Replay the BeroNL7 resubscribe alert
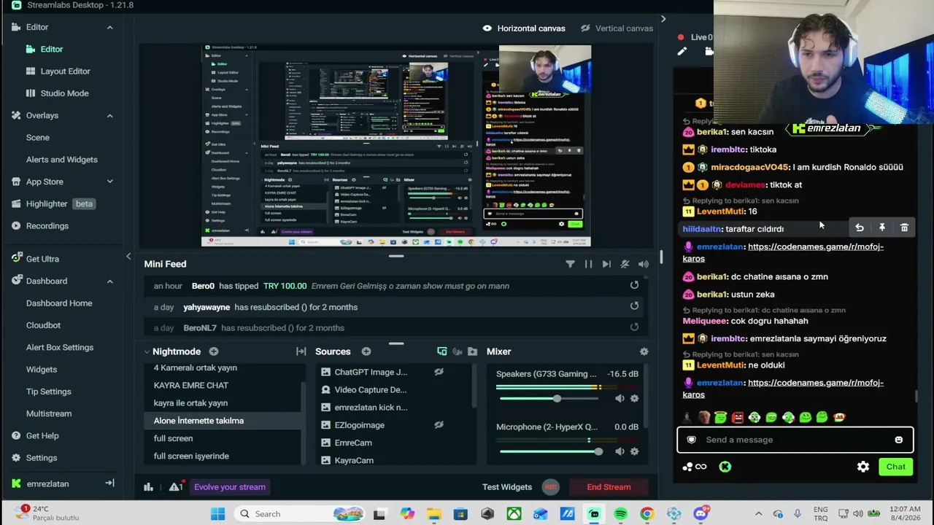The width and height of the screenshot is (934, 525). point(634,327)
